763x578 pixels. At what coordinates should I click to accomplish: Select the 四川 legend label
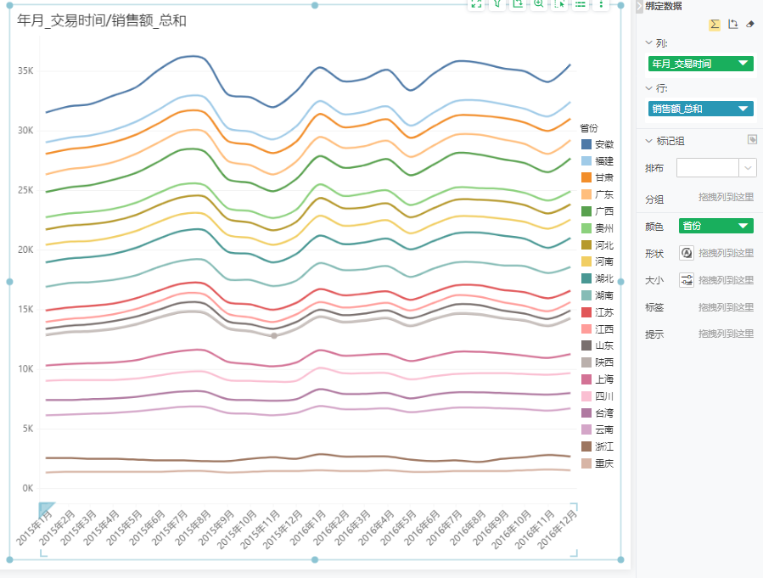click(x=604, y=396)
